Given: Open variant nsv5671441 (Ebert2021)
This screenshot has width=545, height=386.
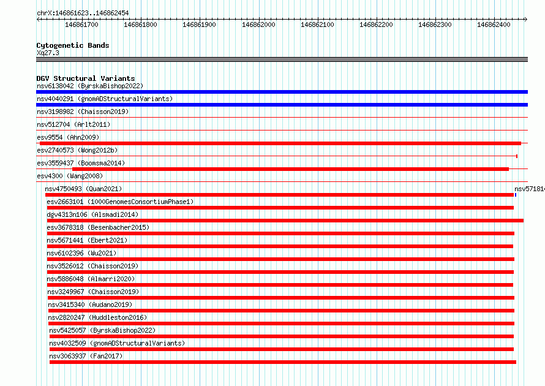Looking at the screenshot, I should [87, 240].
